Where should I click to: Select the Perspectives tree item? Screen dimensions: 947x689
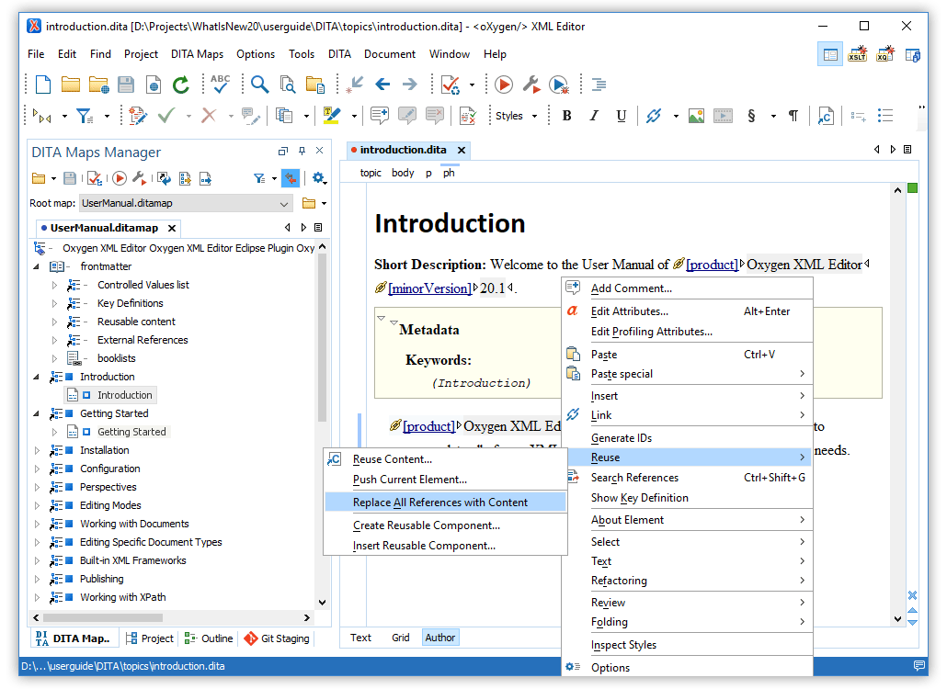click(108, 488)
